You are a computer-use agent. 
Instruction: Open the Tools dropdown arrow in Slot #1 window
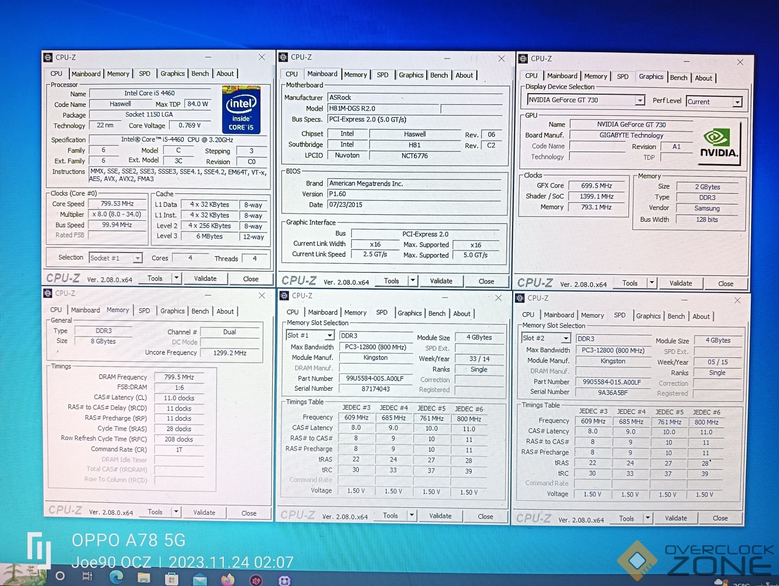point(411,515)
